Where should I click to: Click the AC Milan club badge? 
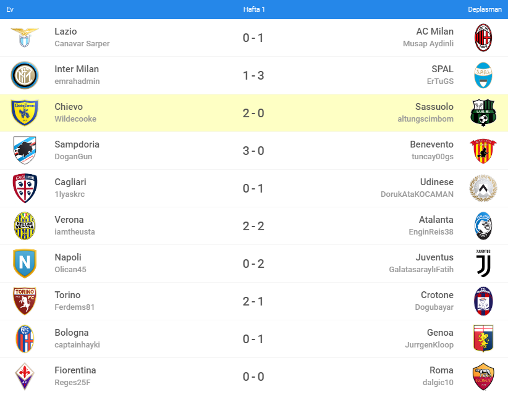point(483,38)
